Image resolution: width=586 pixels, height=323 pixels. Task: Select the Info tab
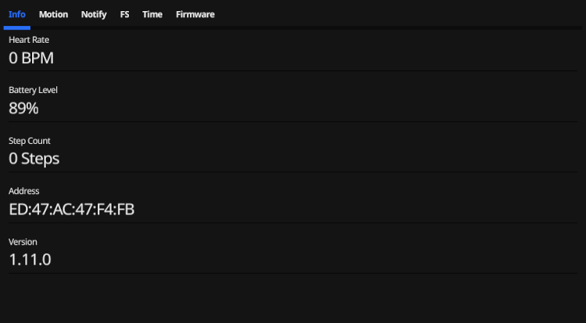pos(16,14)
